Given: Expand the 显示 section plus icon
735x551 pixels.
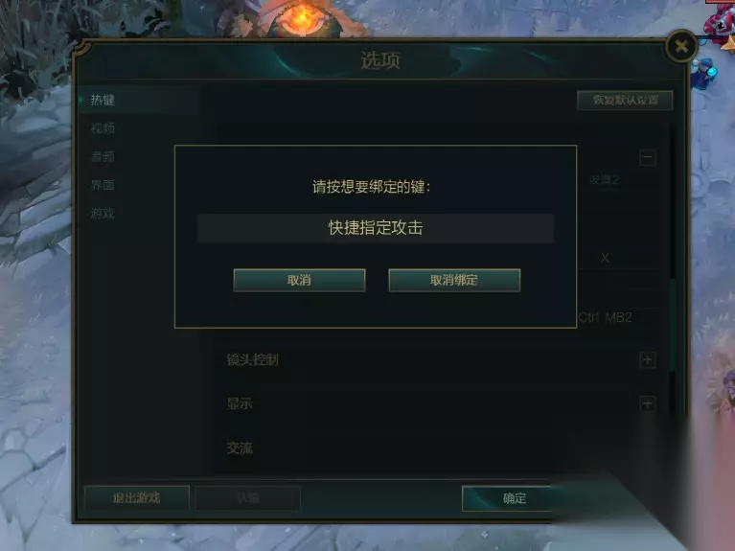Looking at the screenshot, I should pos(648,403).
